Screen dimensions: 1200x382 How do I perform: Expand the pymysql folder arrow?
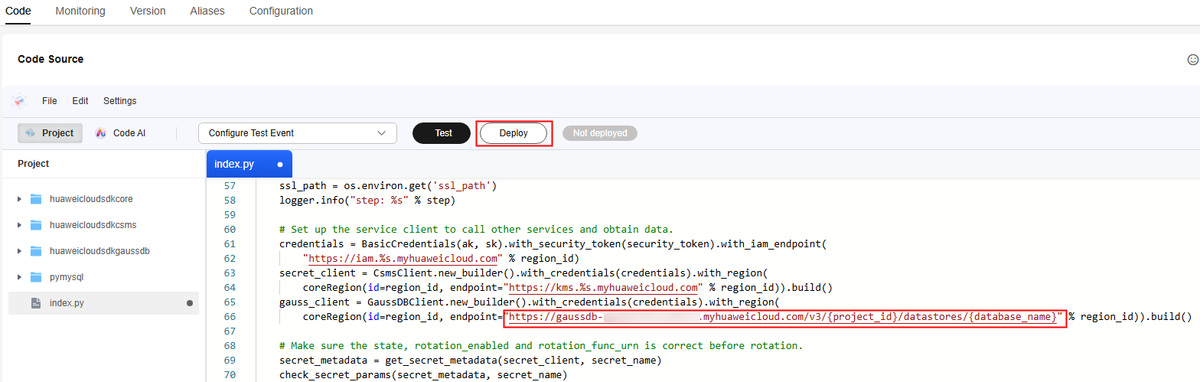pos(19,277)
